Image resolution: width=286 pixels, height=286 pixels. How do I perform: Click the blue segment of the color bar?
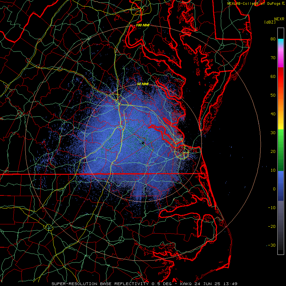[x=281, y=186]
